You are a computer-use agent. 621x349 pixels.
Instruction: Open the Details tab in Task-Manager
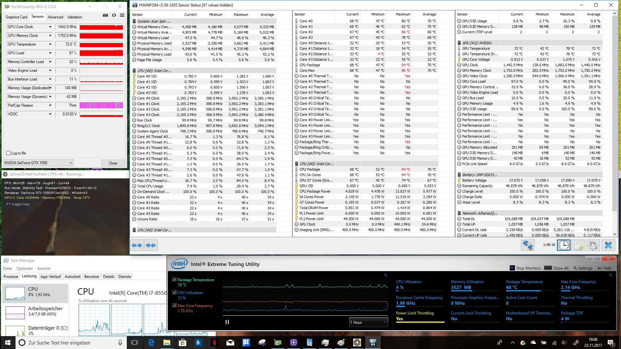coord(109,277)
